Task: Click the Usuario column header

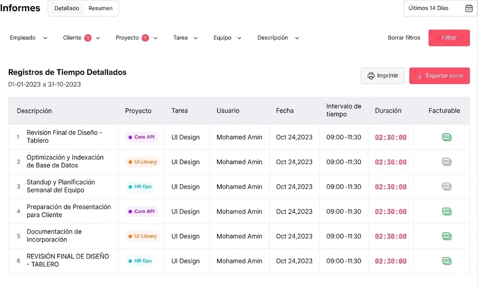Action: (x=228, y=111)
